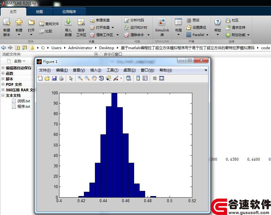This screenshot has height=215, width=271.
Task: Click Set Path (设置路径)
Action: coord(196,27)
